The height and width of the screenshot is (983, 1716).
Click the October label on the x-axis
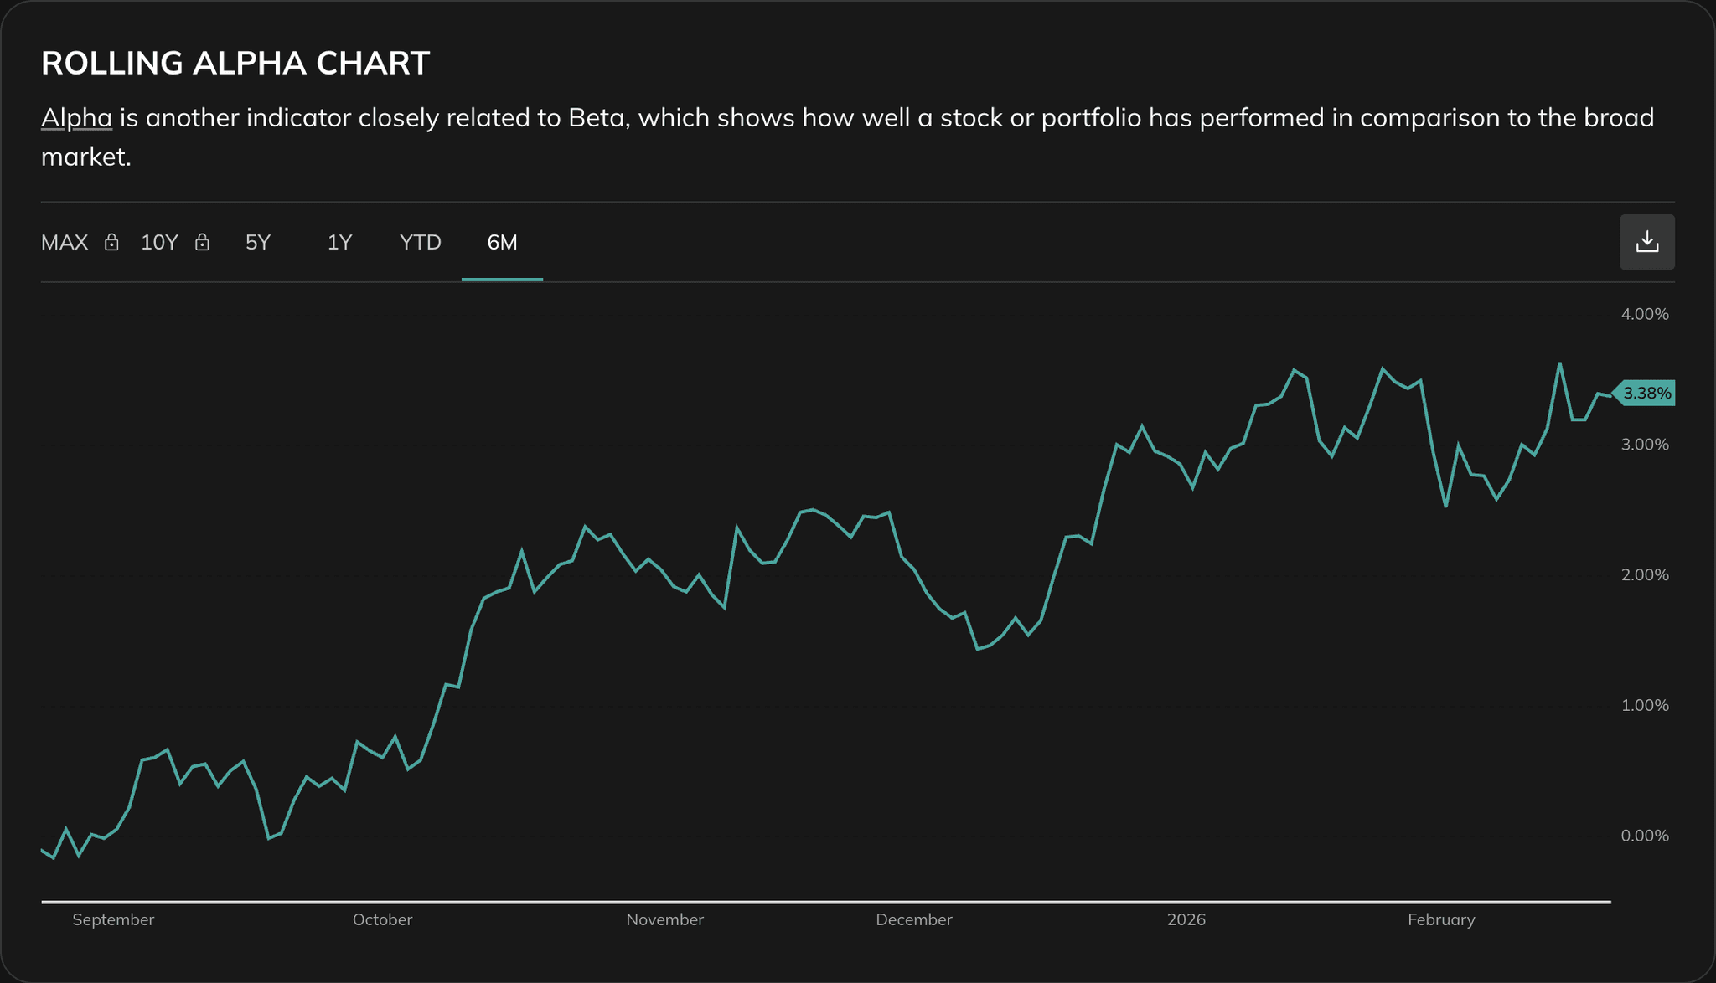pos(382,919)
